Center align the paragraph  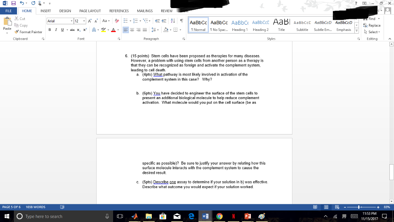(132, 29)
